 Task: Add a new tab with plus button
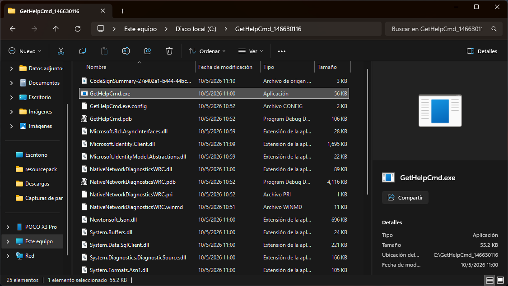coord(122,11)
